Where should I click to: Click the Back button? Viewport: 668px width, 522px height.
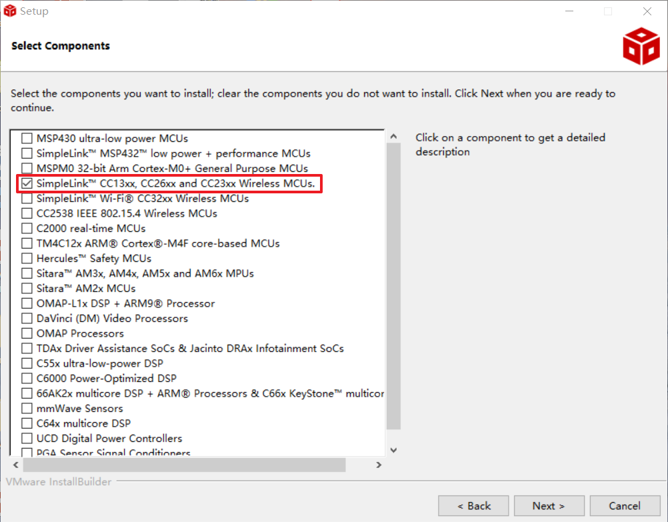tap(473, 505)
